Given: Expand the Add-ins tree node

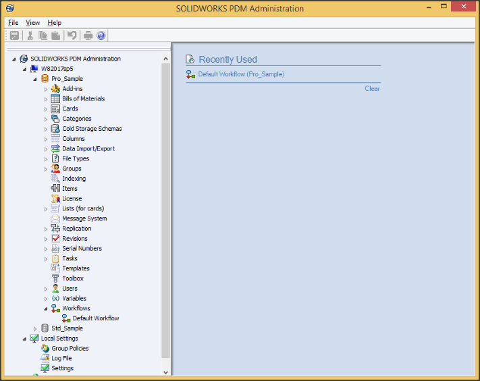Looking at the screenshot, I should pos(46,89).
